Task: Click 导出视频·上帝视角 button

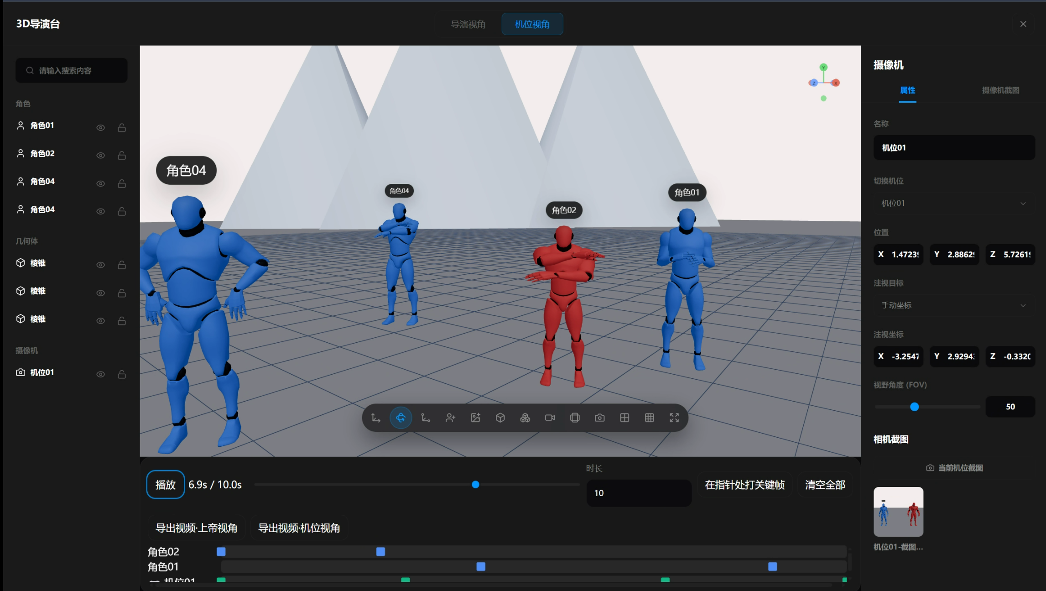Action: [x=196, y=528]
